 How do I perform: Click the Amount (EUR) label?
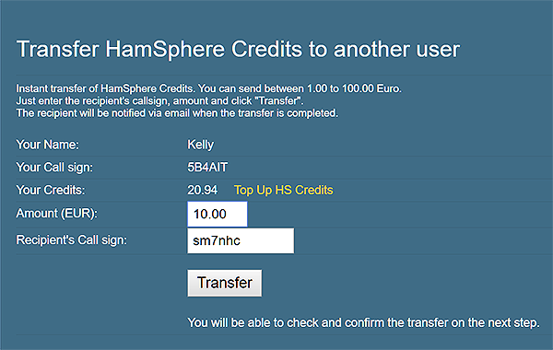pyautogui.click(x=57, y=214)
